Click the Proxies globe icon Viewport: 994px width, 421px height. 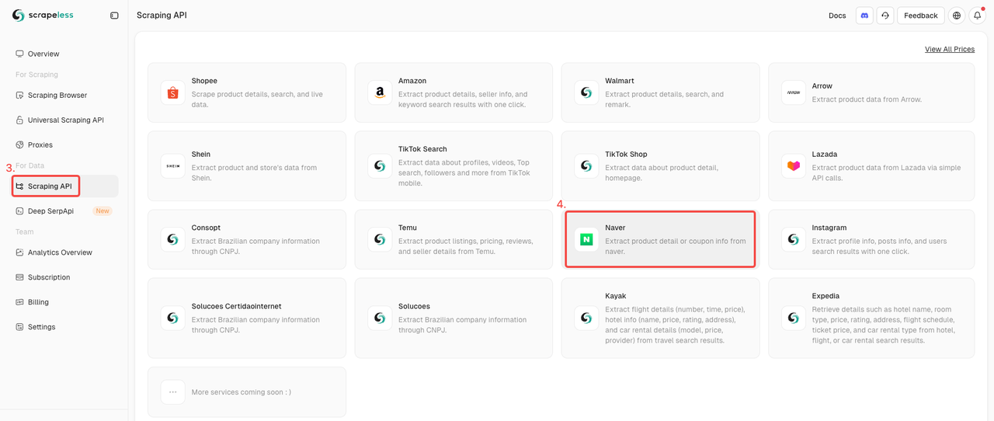[20, 144]
